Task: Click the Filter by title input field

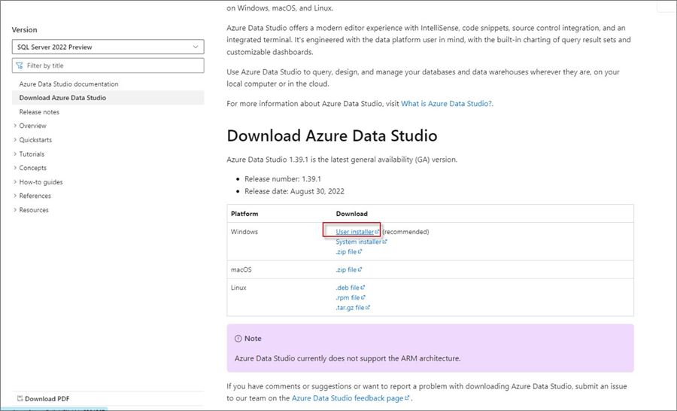Action: 108,65
